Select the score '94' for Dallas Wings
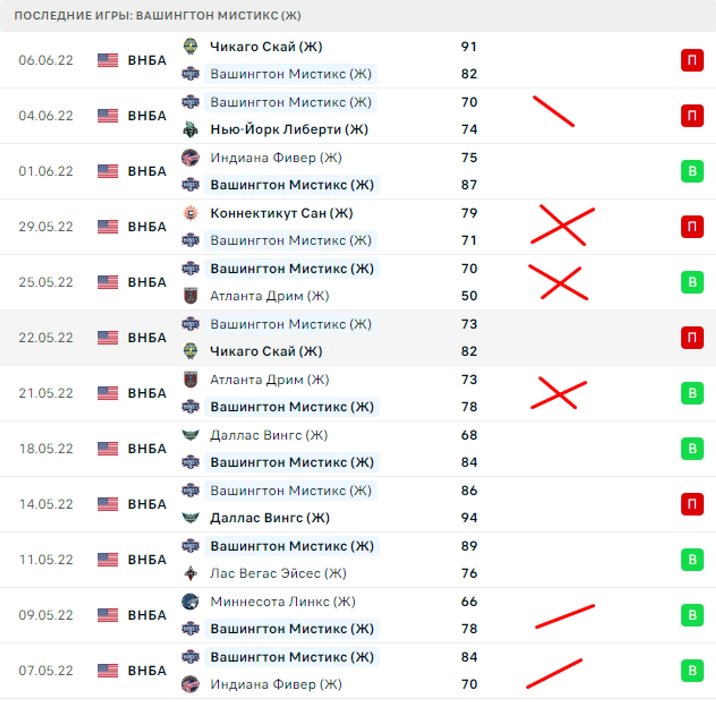The image size is (716, 702). pyautogui.click(x=469, y=518)
